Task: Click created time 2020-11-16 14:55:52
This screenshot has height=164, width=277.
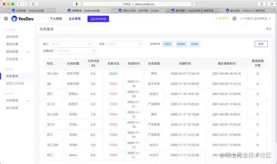Action: pos(185,84)
